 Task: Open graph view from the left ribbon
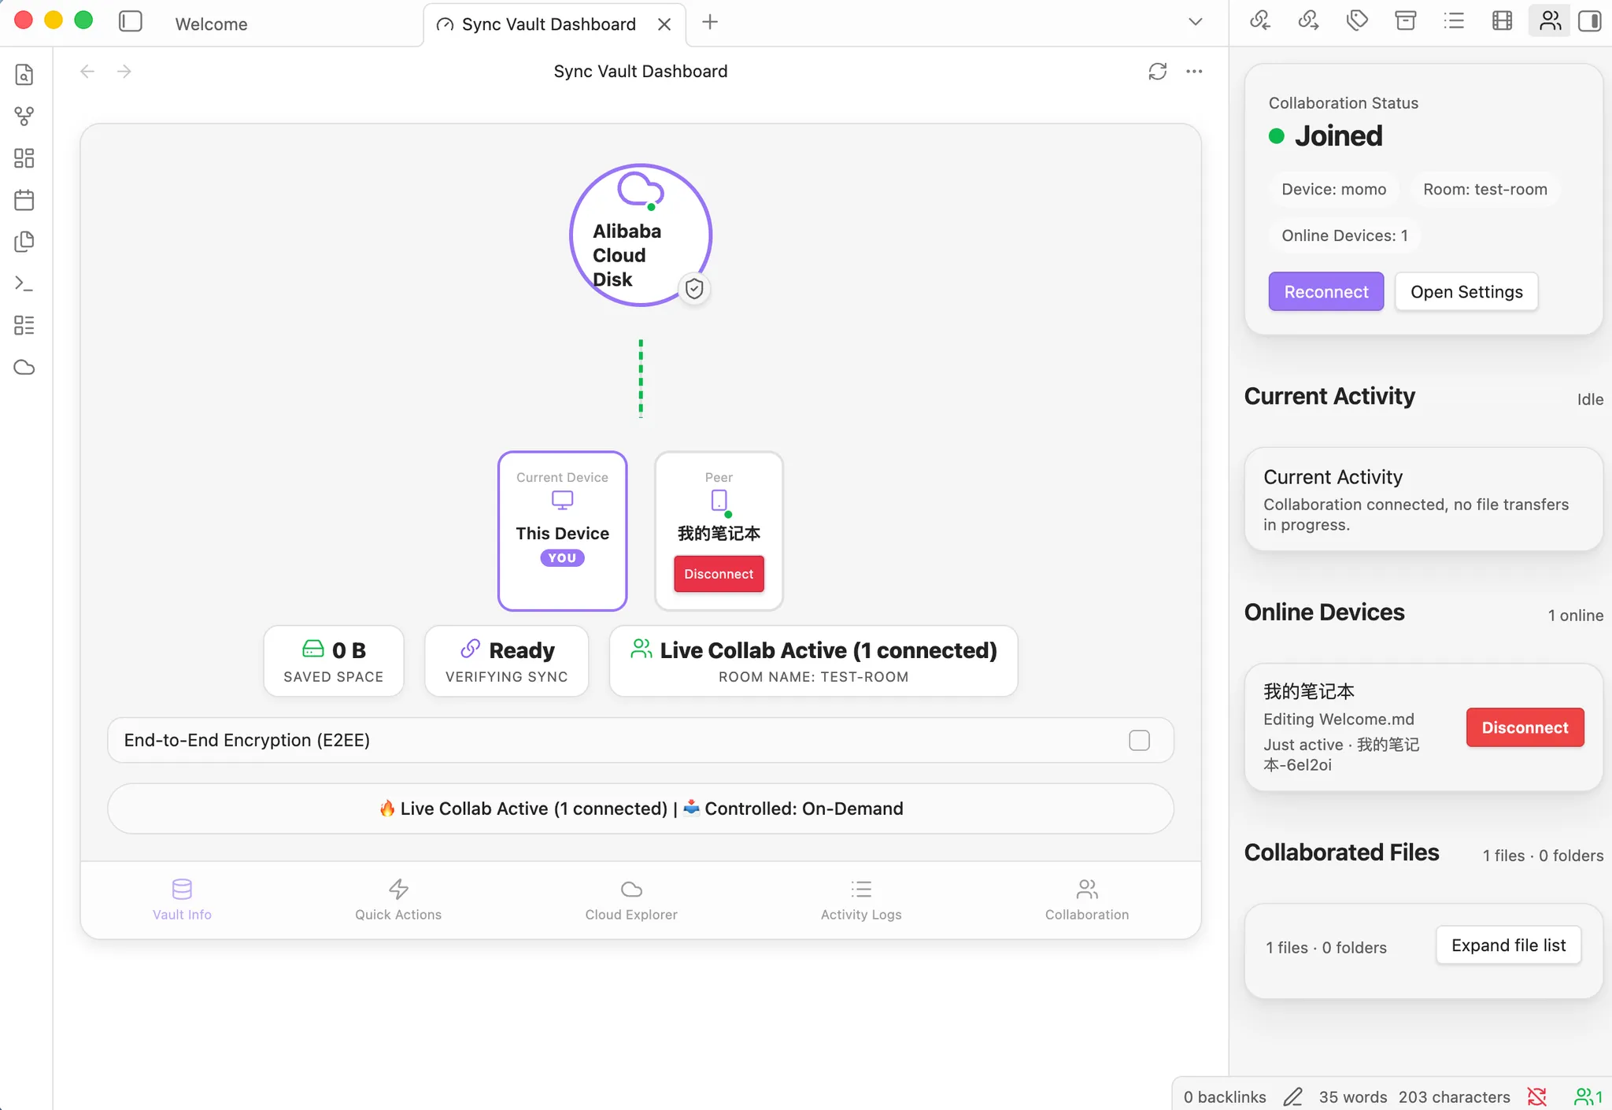24,117
